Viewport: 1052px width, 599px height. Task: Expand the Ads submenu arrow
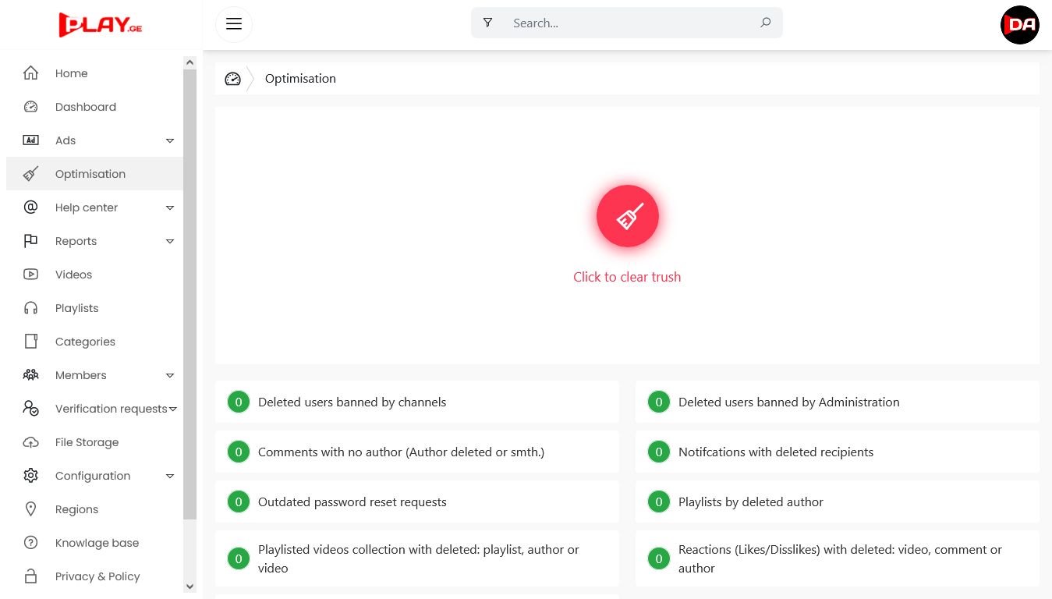point(170,140)
